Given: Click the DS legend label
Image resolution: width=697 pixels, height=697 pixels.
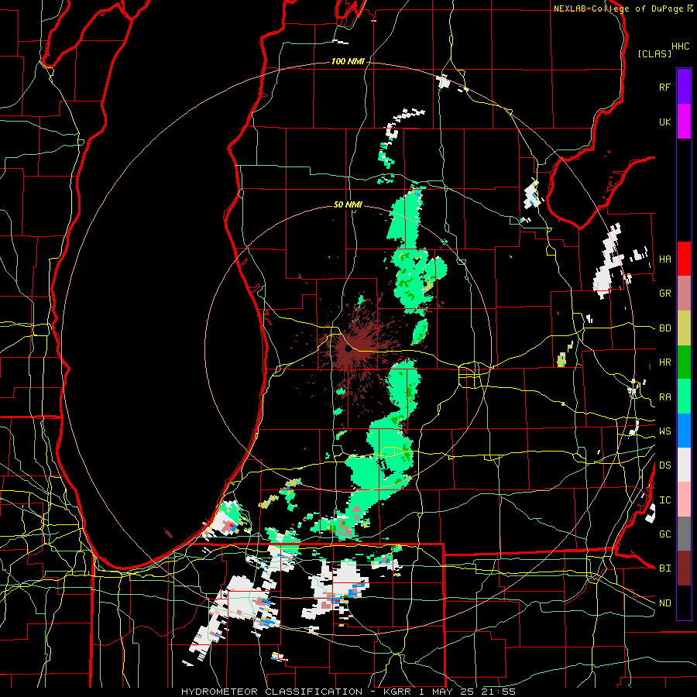Looking at the screenshot, I should [x=664, y=465].
